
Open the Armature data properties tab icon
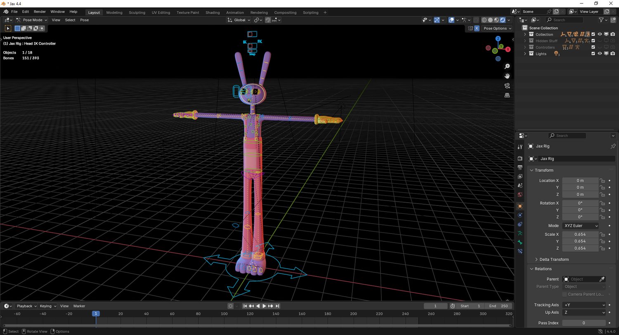(520, 233)
